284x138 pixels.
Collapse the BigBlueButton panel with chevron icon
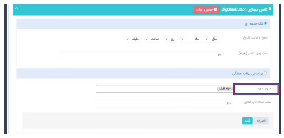(x=17, y=8)
